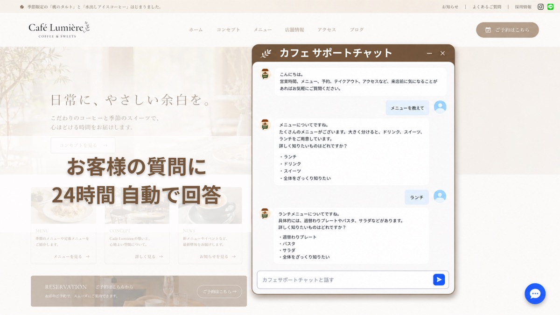Click the MENU card food thumbnail

point(63,205)
